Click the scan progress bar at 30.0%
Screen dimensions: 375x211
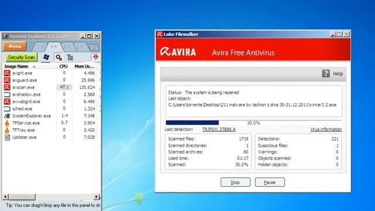[x=254, y=122]
